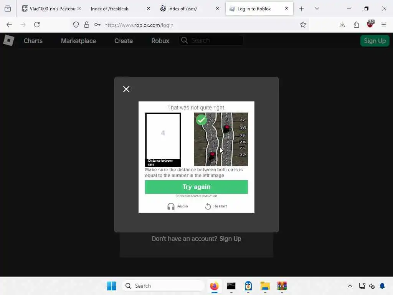
Task: Close the captcha dialog with X
Action: point(126,89)
